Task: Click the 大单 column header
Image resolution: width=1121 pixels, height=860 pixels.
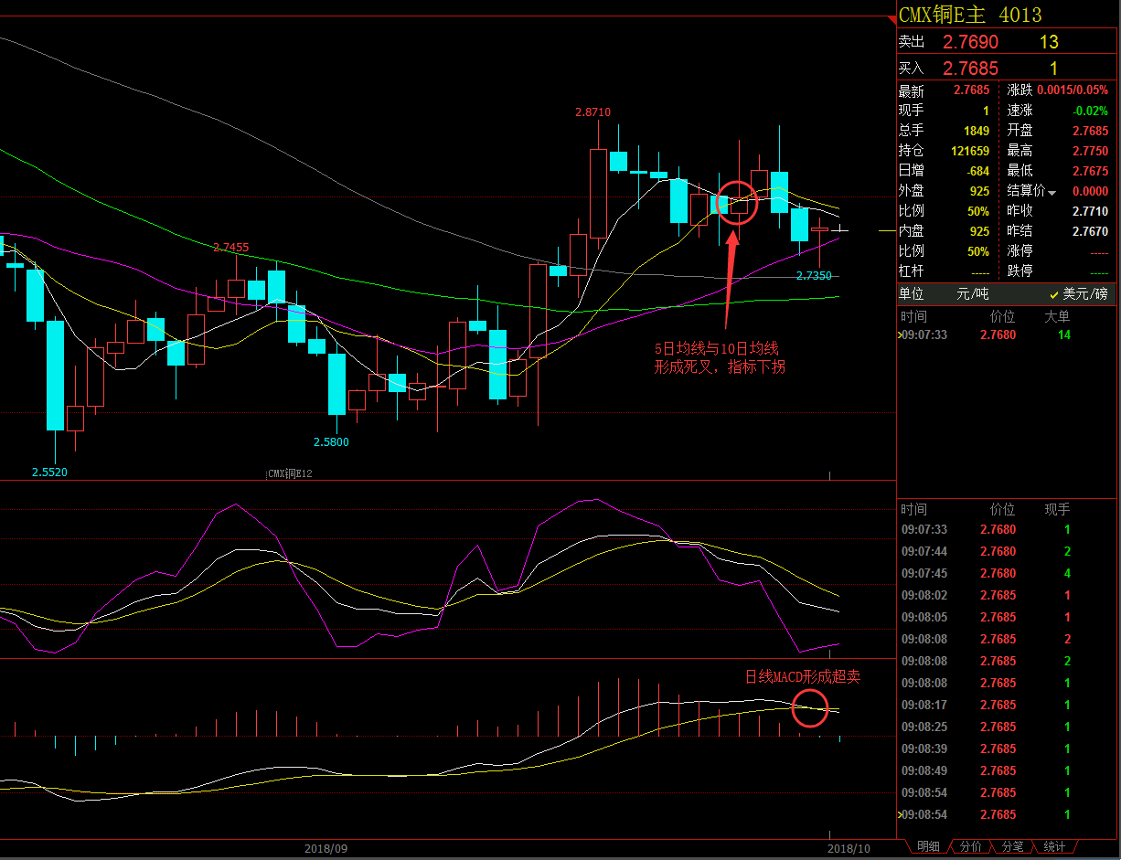Action: (1057, 316)
